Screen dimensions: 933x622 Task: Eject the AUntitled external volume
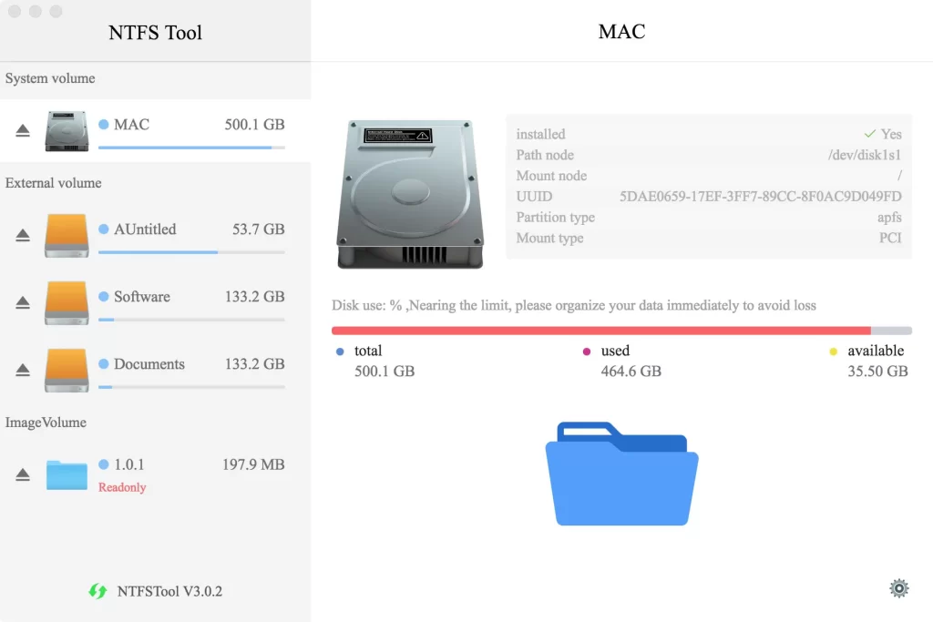coord(23,234)
